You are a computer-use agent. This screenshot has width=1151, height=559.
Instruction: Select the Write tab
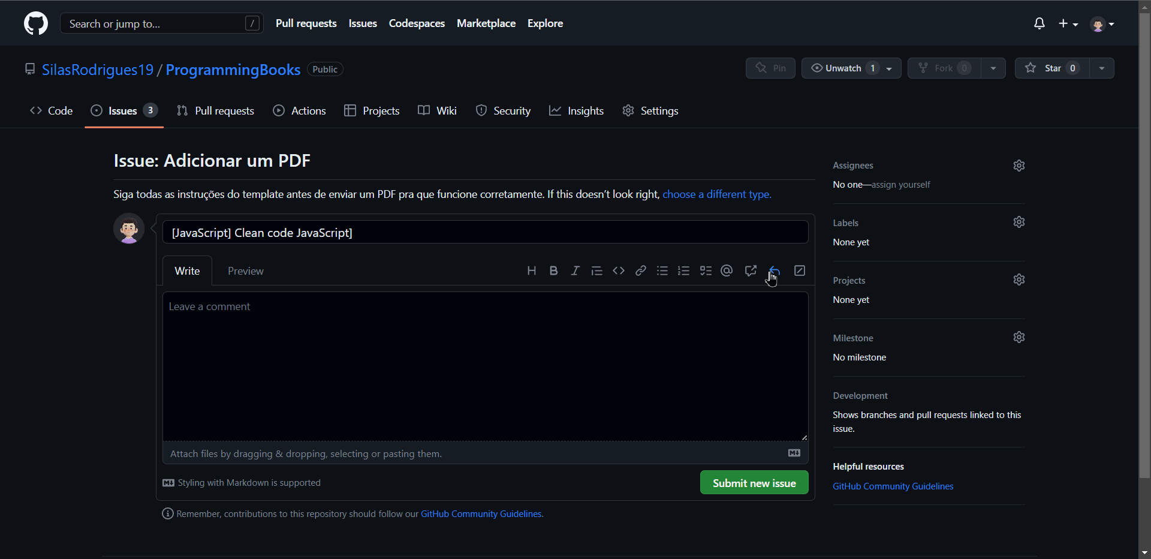tap(187, 271)
